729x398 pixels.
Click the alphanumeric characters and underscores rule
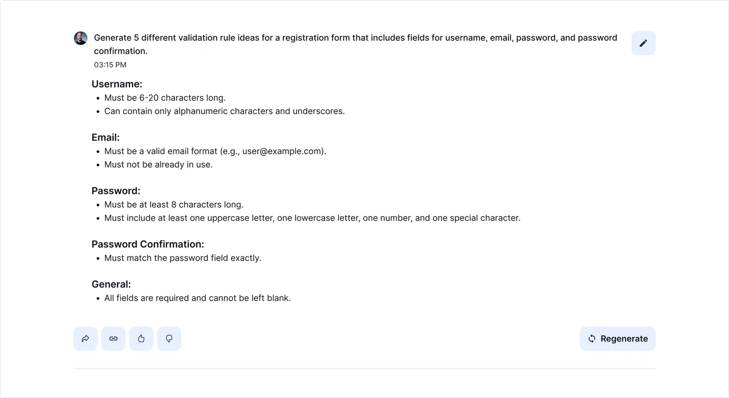pos(224,111)
